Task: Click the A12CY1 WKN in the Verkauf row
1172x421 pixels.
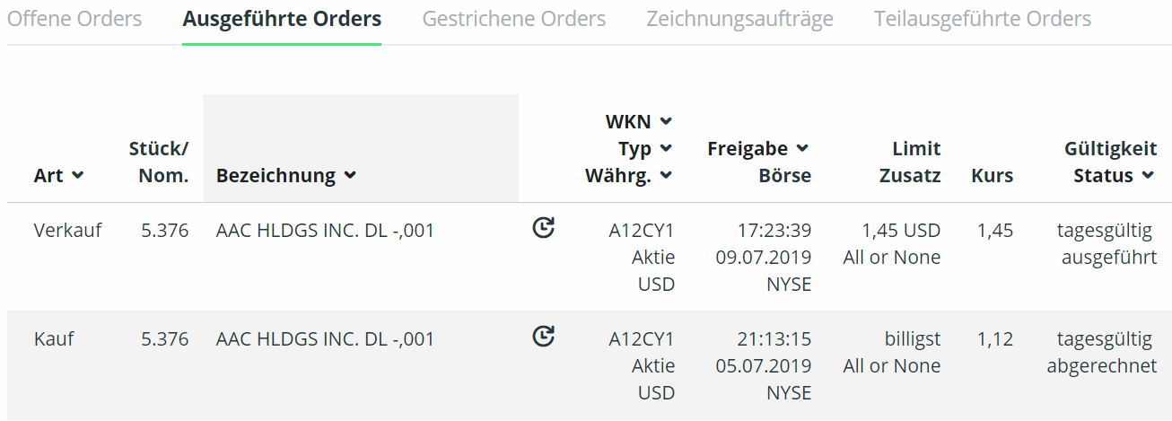Action: (x=641, y=231)
